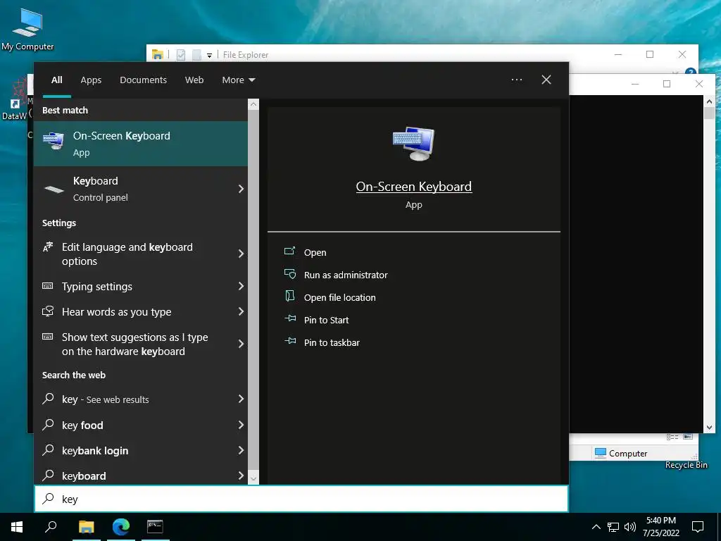Expand the More filter dropdown

pyautogui.click(x=238, y=80)
